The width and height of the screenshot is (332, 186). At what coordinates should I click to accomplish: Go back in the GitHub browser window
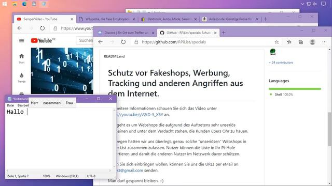point(100,42)
